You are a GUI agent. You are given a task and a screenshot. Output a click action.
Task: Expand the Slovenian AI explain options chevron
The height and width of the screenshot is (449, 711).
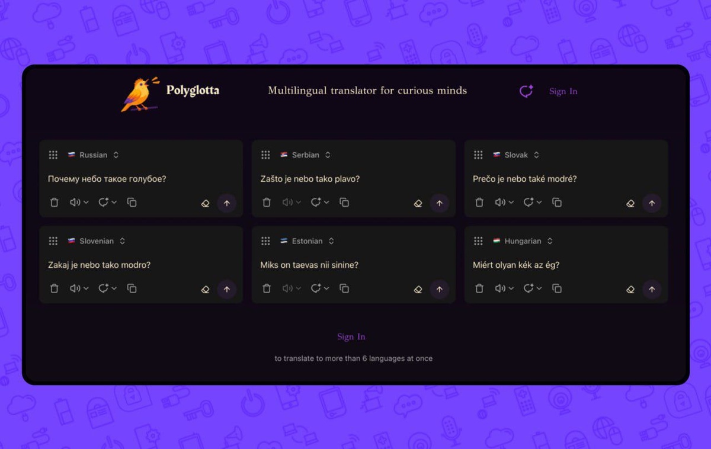(x=114, y=288)
